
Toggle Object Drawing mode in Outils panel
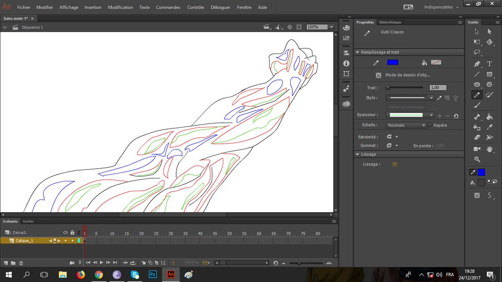point(477,195)
